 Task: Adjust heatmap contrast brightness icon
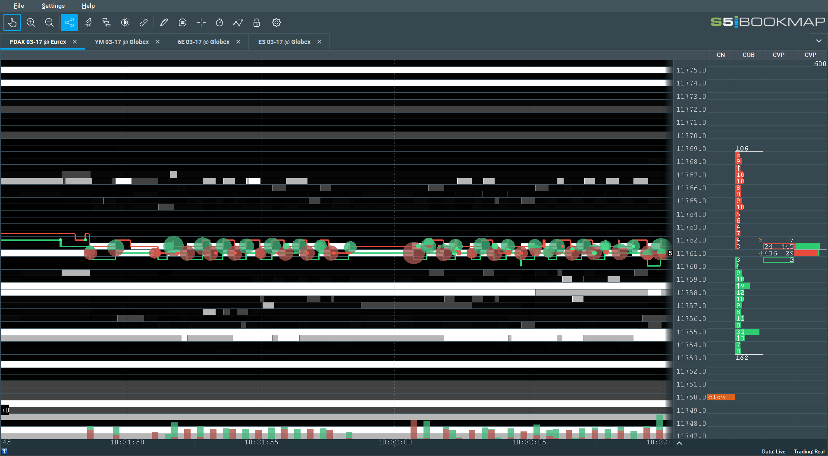pos(125,22)
